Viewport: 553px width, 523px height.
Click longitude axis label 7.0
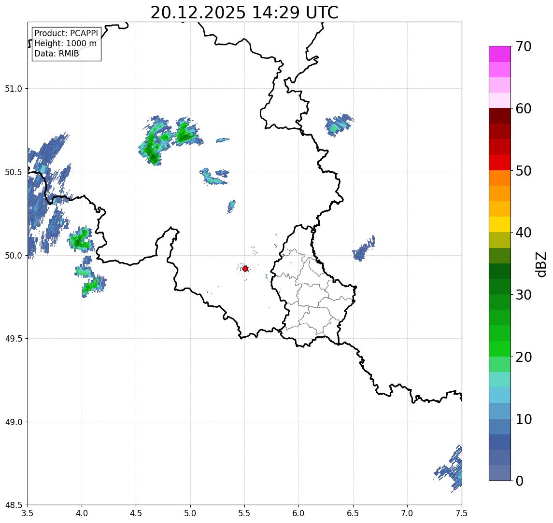tap(407, 513)
